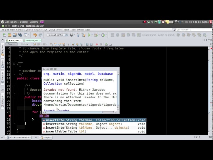Switch to Source view

click(x=12, y=44)
